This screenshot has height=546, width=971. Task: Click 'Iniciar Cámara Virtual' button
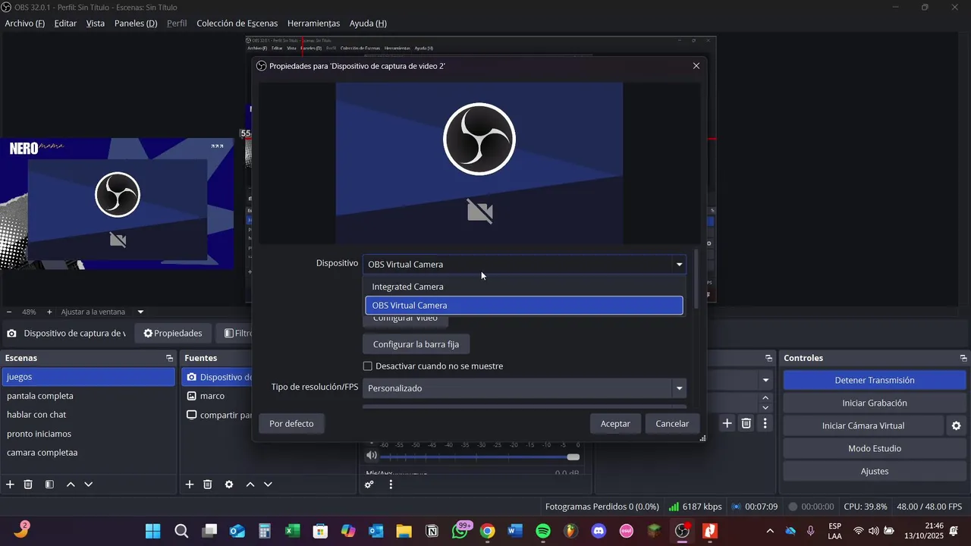coord(863,426)
